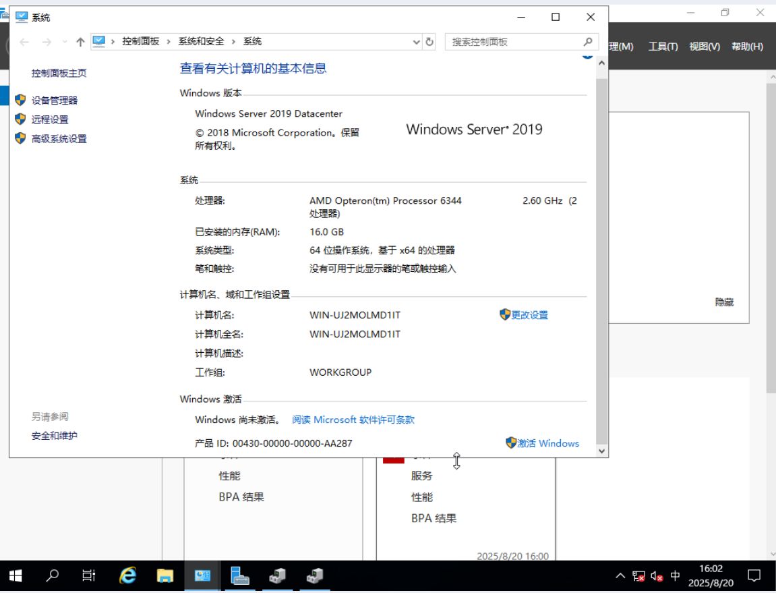Image resolution: width=776 pixels, height=593 pixels.
Task: Switch to Server Manager taskbar button
Action: [x=239, y=575]
